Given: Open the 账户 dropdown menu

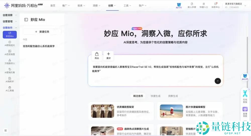Looking at the screenshot, I should pyautogui.click(x=143, y=6).
